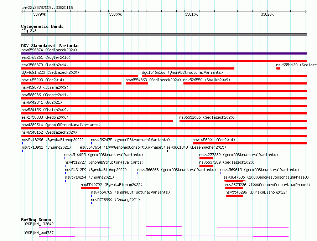Open nsv6548162 (Sedlazeck2020) variant
Viewport: 317px width, 241px height.
pos(49,132)
